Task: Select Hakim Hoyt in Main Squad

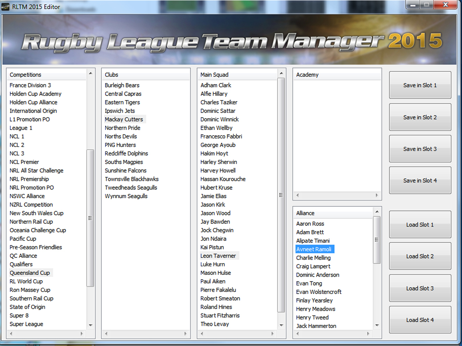Action: click(x=212, y=153)
